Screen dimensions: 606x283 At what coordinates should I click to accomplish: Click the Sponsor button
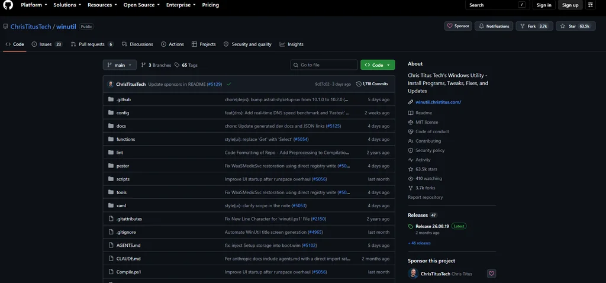pyautogui.click(x=458, y=26)
